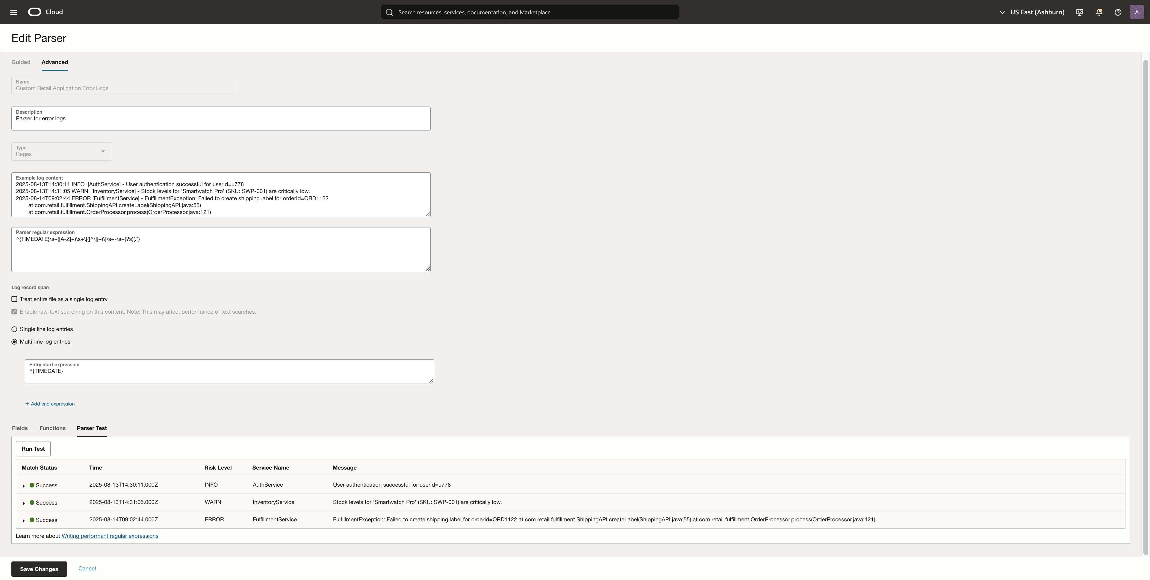Click into the Parser regular expression field
This screenshot has width=1150, height=580.
click(x=220, y=254)
